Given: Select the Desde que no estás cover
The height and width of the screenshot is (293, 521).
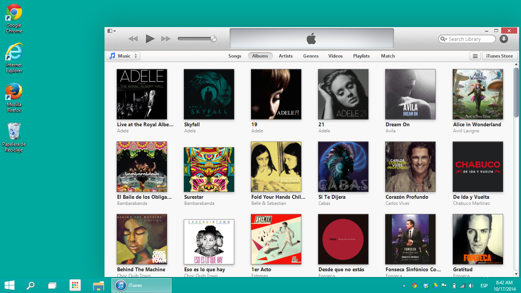Looking at the screenshot, I should click(343, 239).
